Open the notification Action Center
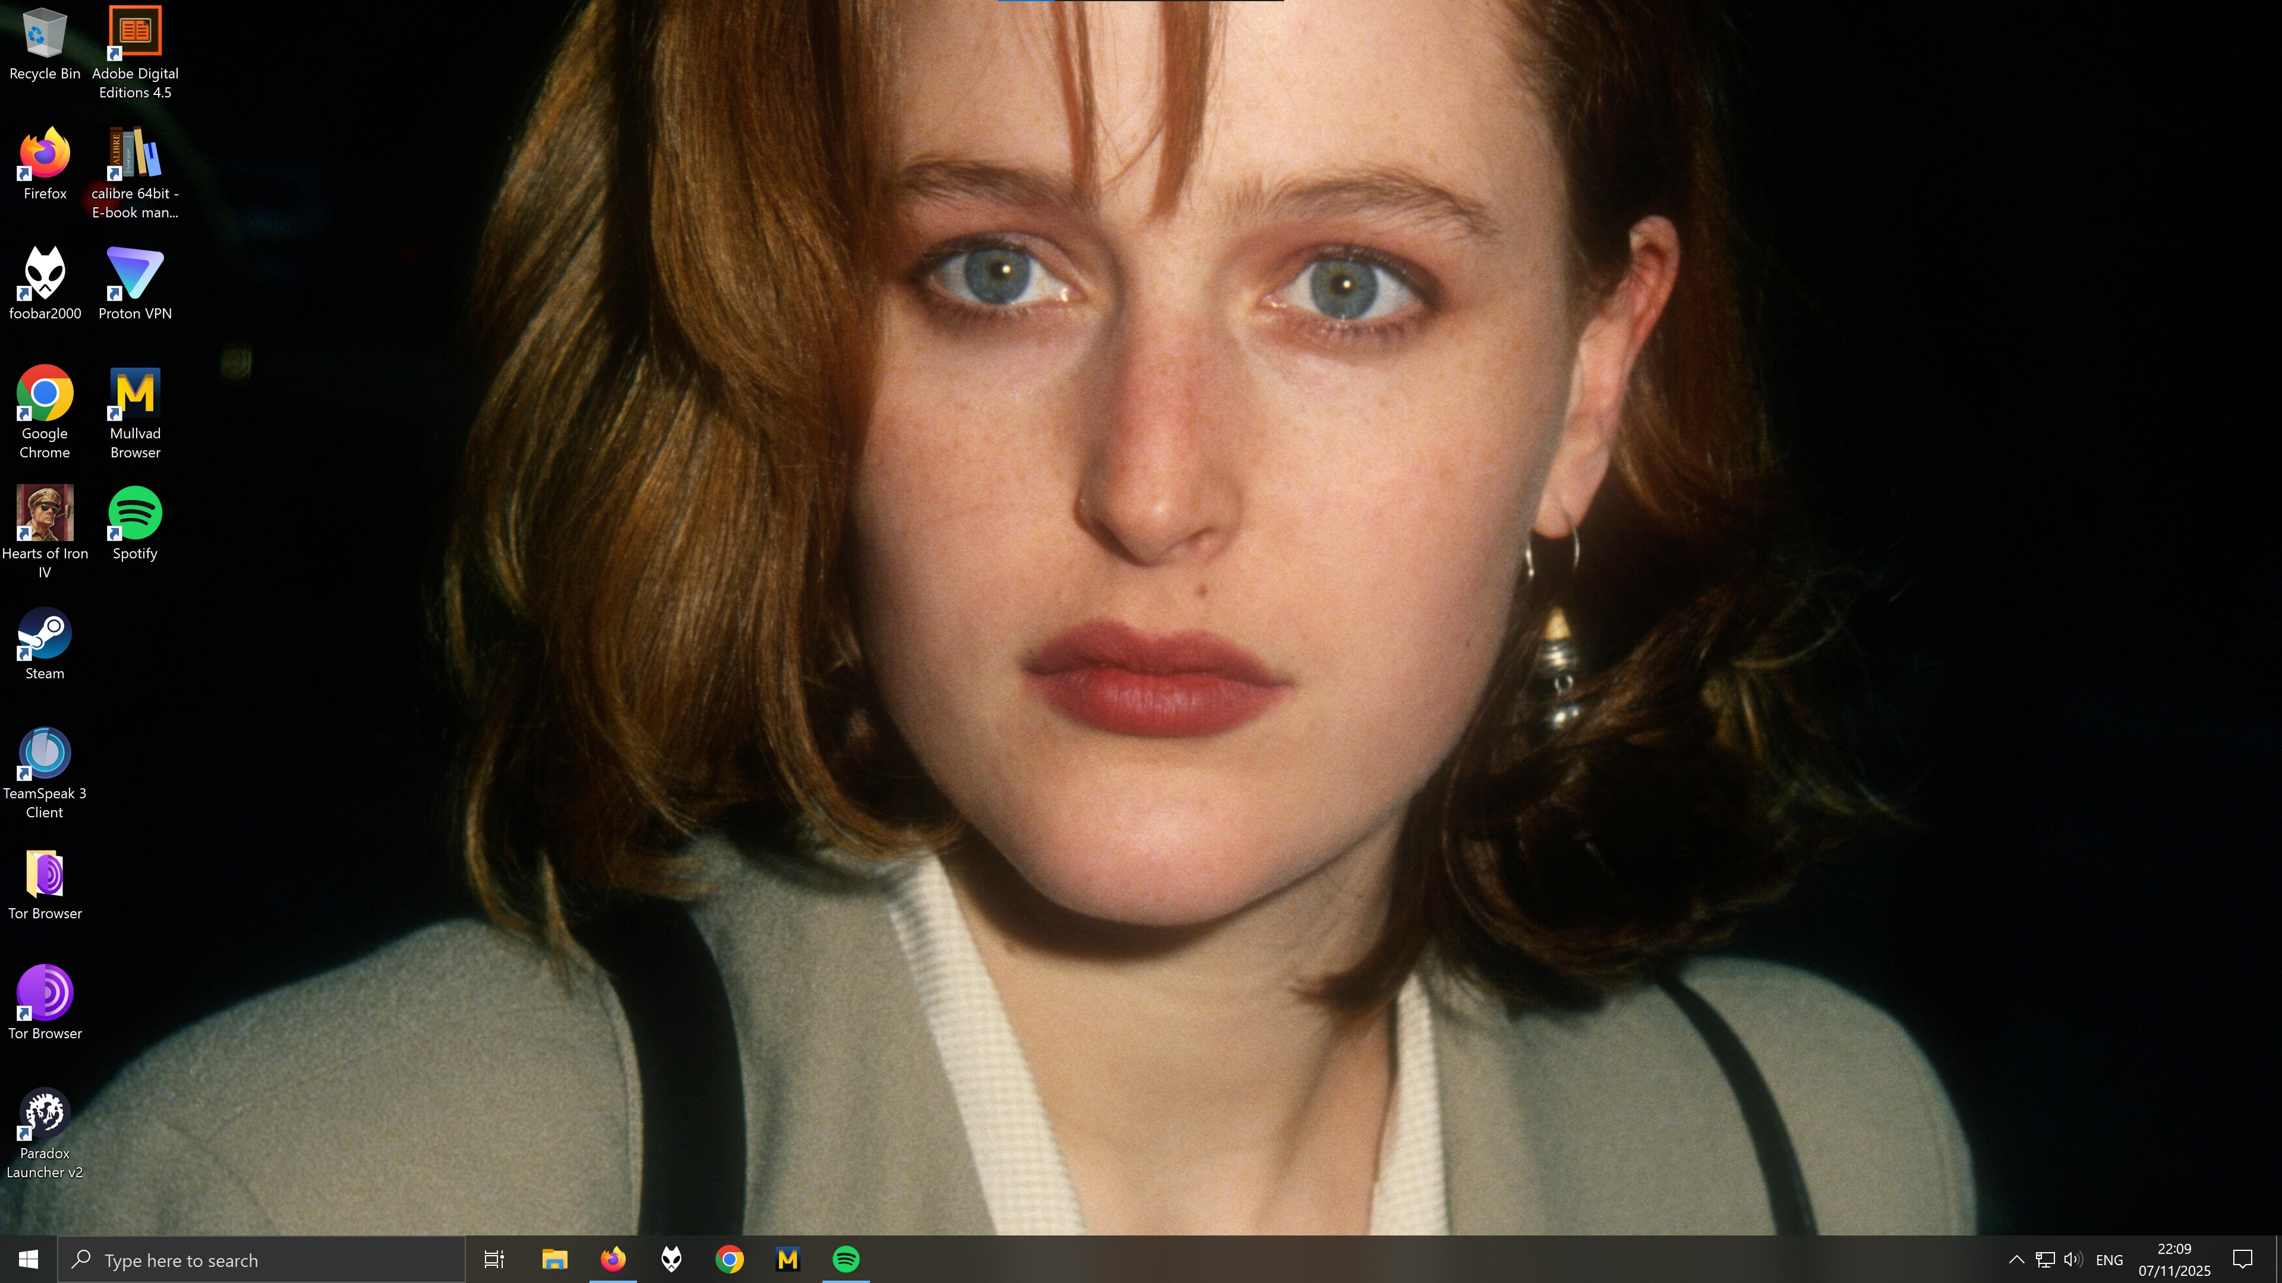 [x=2242, y=1259]
